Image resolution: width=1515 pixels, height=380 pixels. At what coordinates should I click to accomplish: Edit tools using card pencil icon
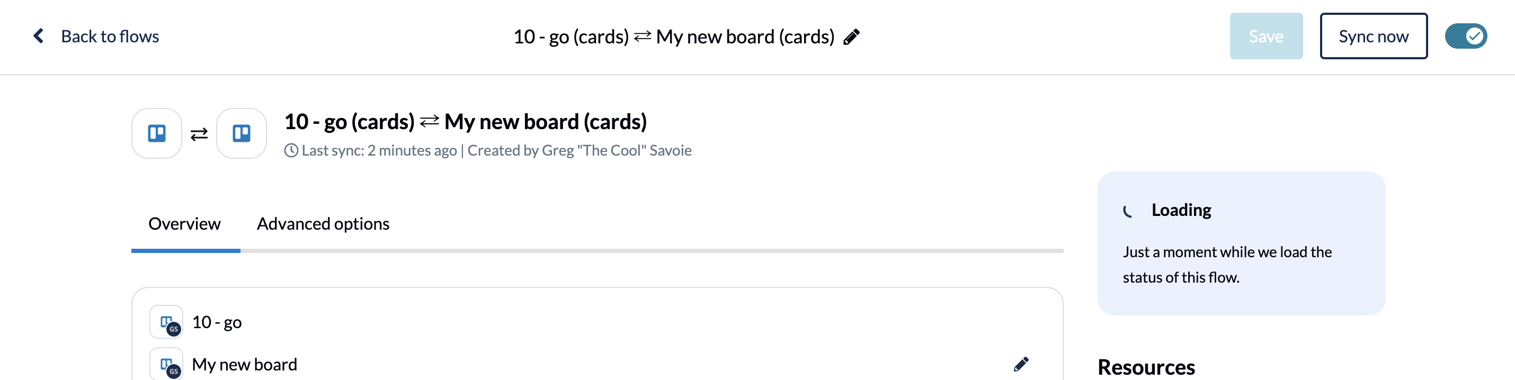click(x=1021, y=364)
